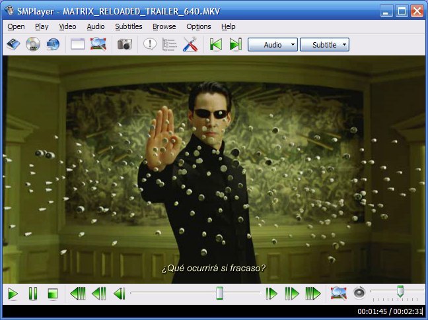Open the Browse menu
428x320 pixels.
point(164,26)
